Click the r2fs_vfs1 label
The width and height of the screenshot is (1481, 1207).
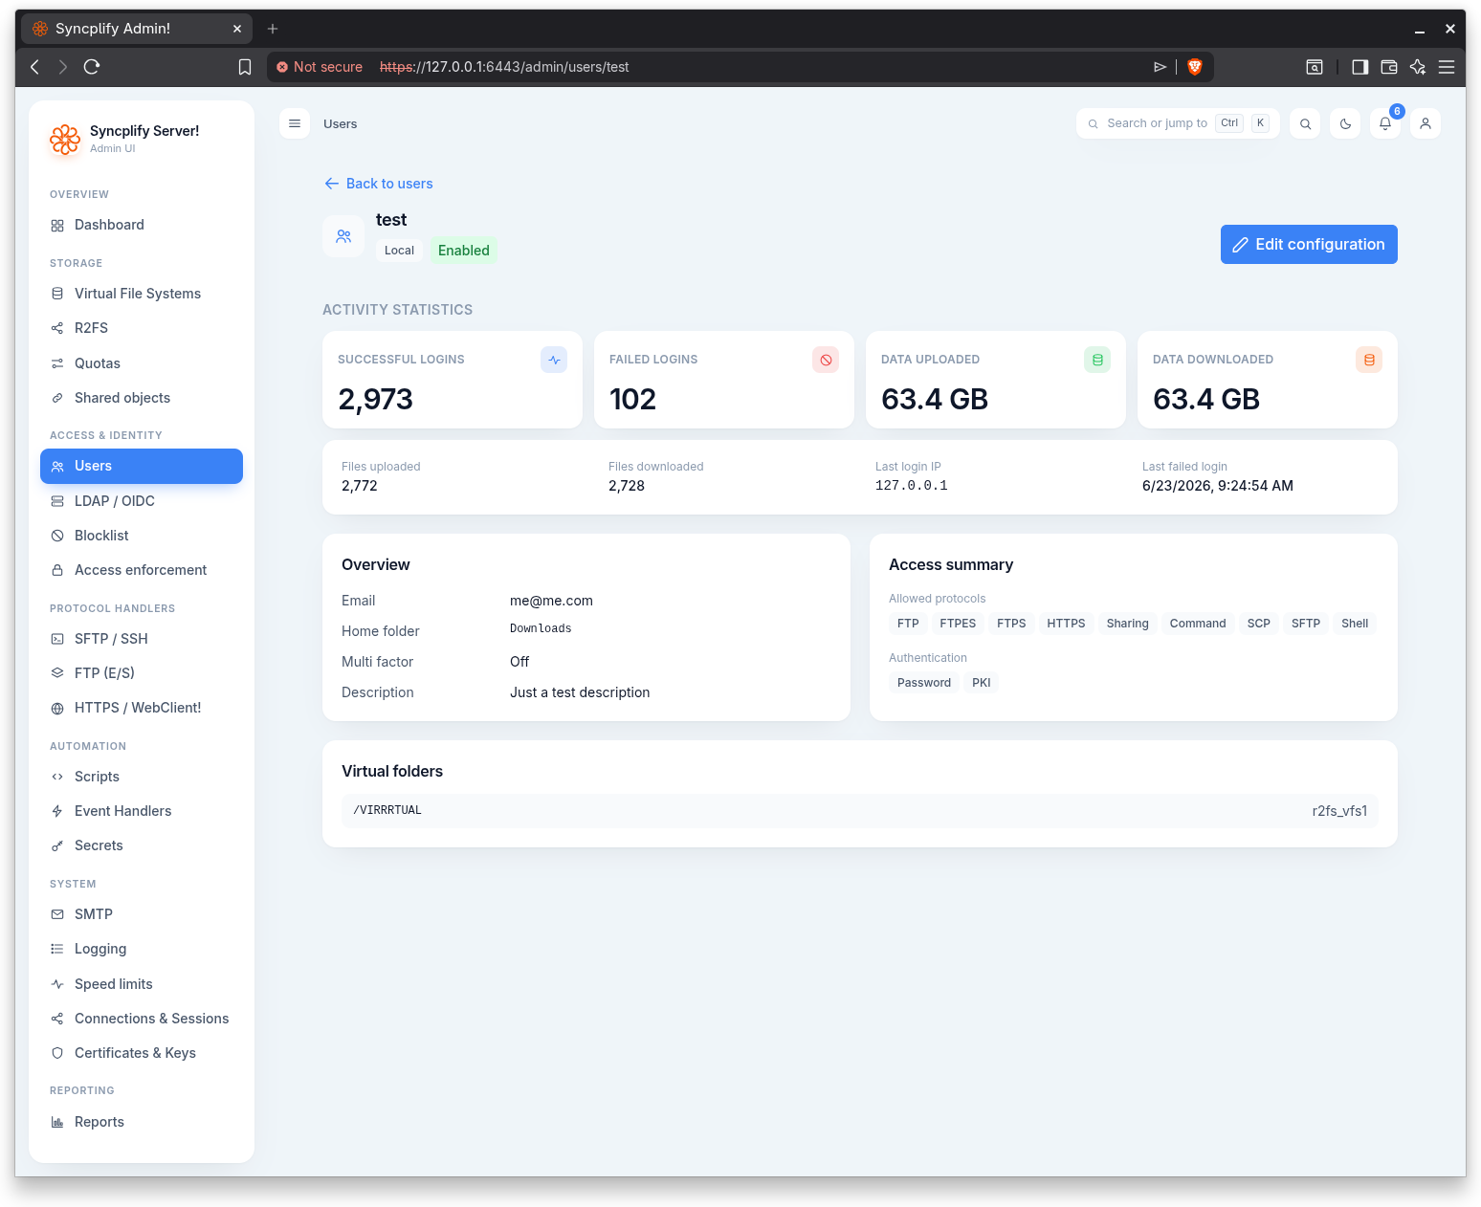[1339, 810]
